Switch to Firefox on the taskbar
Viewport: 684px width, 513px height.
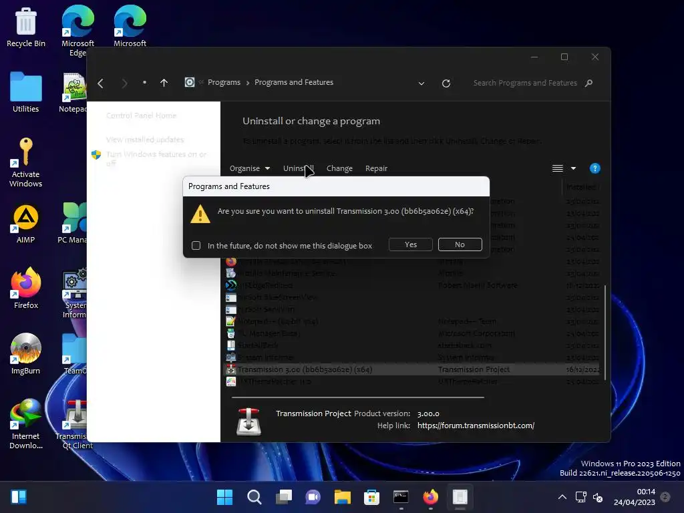431,497
